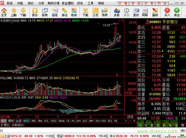The height and width of the screenshot is (138, 186).
Task: Open the 选股 stock picker icon
Action: [x=105, y=12]
